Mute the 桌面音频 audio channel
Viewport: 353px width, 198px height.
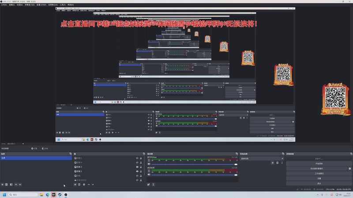pyautogui.click(x=149, y=175)
